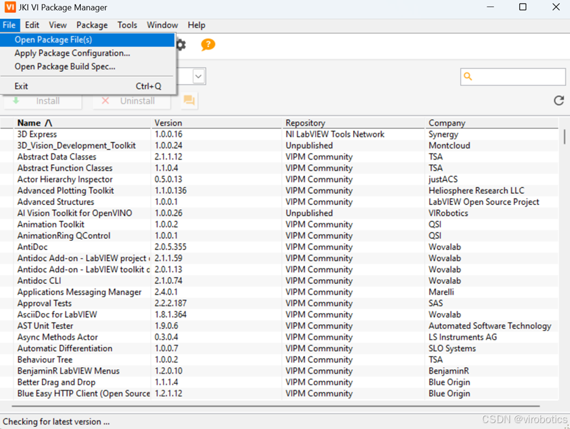Click the Uninstall button
This screenshot has width=570, height=429.
tap(132, 101)
